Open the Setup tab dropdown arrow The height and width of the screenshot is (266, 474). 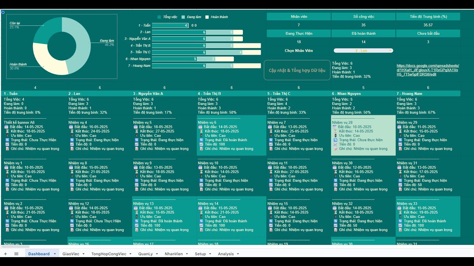pyautogui.click(x=210, y=254)
